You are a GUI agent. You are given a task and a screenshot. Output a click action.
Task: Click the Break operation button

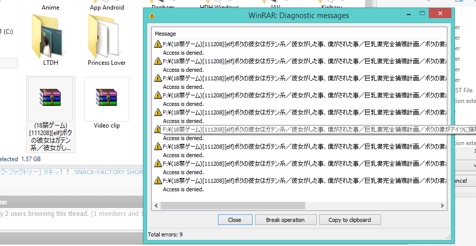point(285,220)
